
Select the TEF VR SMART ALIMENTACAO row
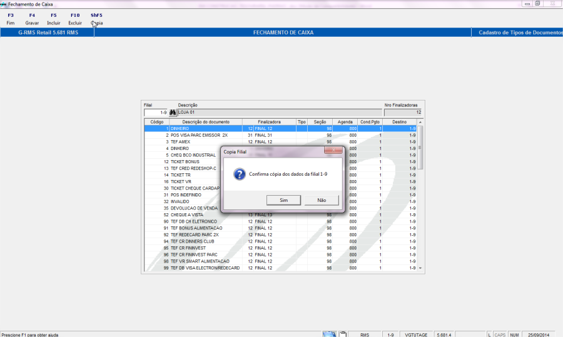pyautogui.click(x=280, y=261)
